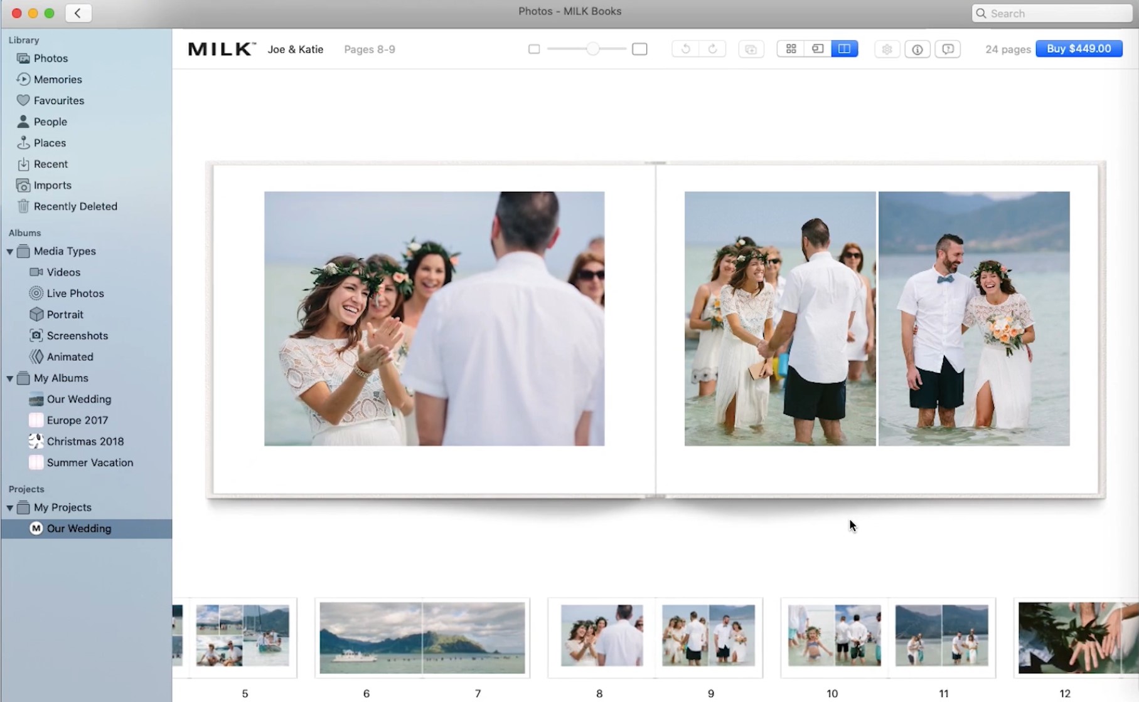The image size is (1139, 702).
Task: Click the add photos toolbar button
Action: (x=751, y=49)
